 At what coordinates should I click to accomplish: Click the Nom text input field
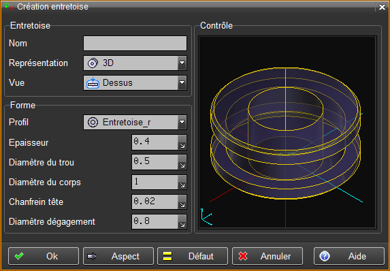[135, 44]
